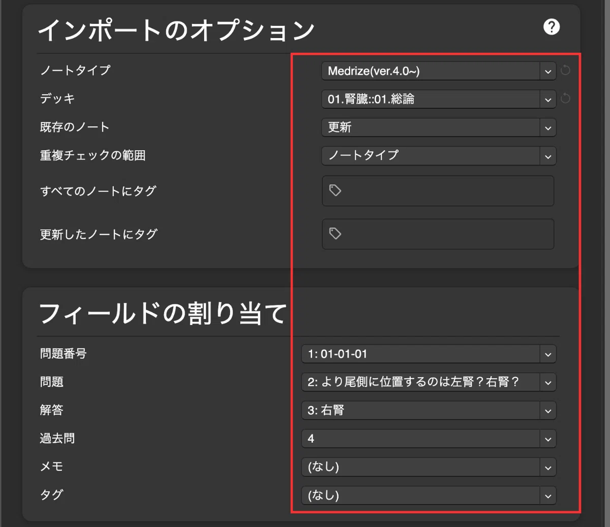610x527 pixels.
Task: Open the メモ dropdown set to (なし)
Action: pyautogui.click(x=429, y=467)
